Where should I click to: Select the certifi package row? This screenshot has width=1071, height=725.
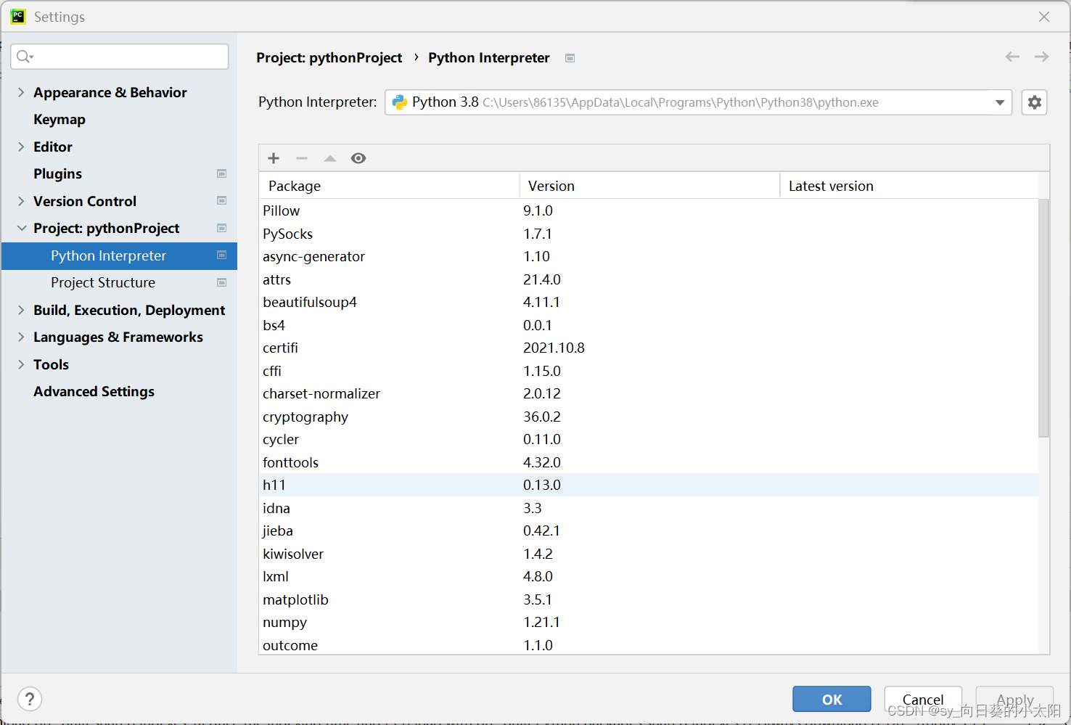coord(649,348)
